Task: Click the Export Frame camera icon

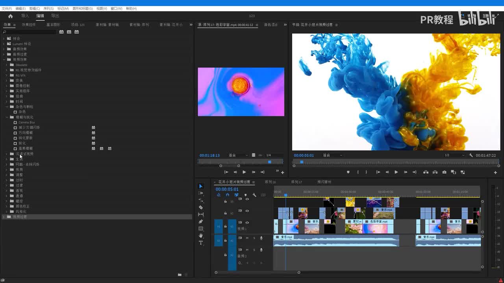Action: [444, 172]
